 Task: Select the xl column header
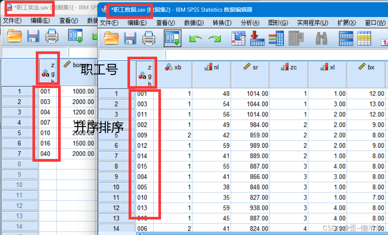(327, 74)
